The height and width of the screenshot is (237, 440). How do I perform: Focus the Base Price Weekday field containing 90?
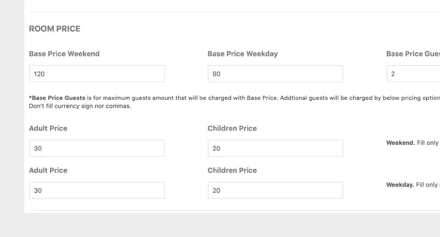click(x=276, y=74)
